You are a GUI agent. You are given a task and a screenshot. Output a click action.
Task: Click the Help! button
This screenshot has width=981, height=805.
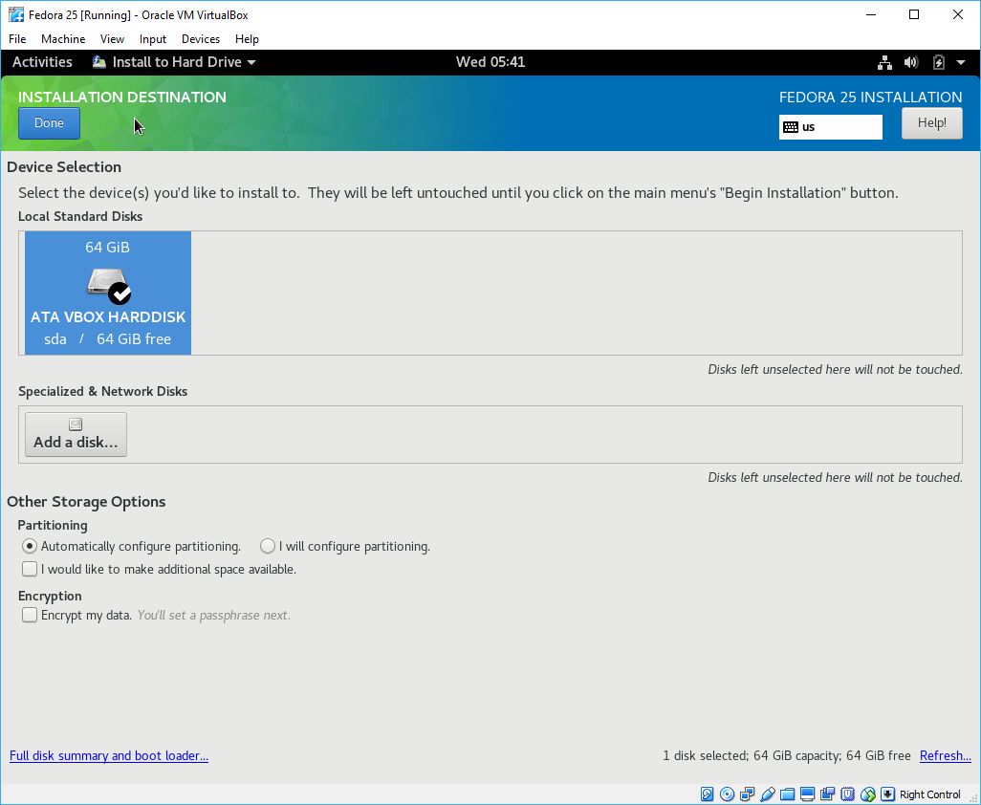(931, 123)
